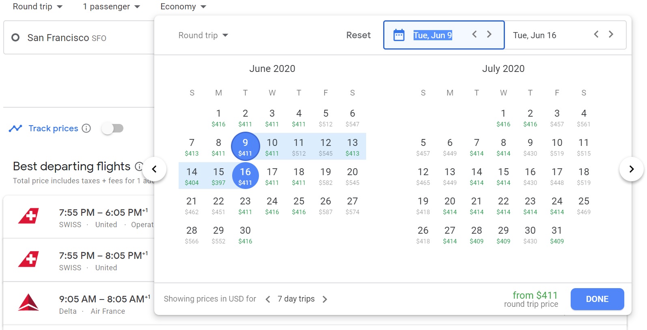Screen dimensions: 647x330
Task: Advance return date forward one day
Action: 611,35
